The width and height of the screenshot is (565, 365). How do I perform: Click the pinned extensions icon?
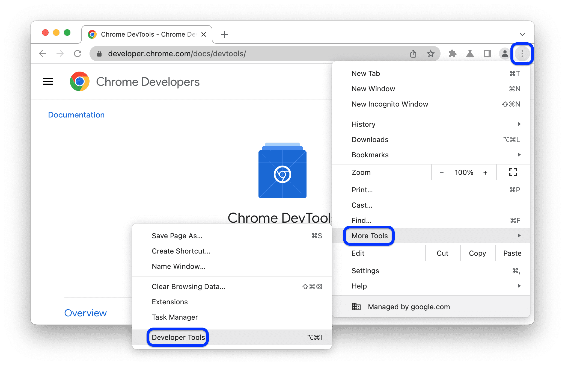[454, 53]
